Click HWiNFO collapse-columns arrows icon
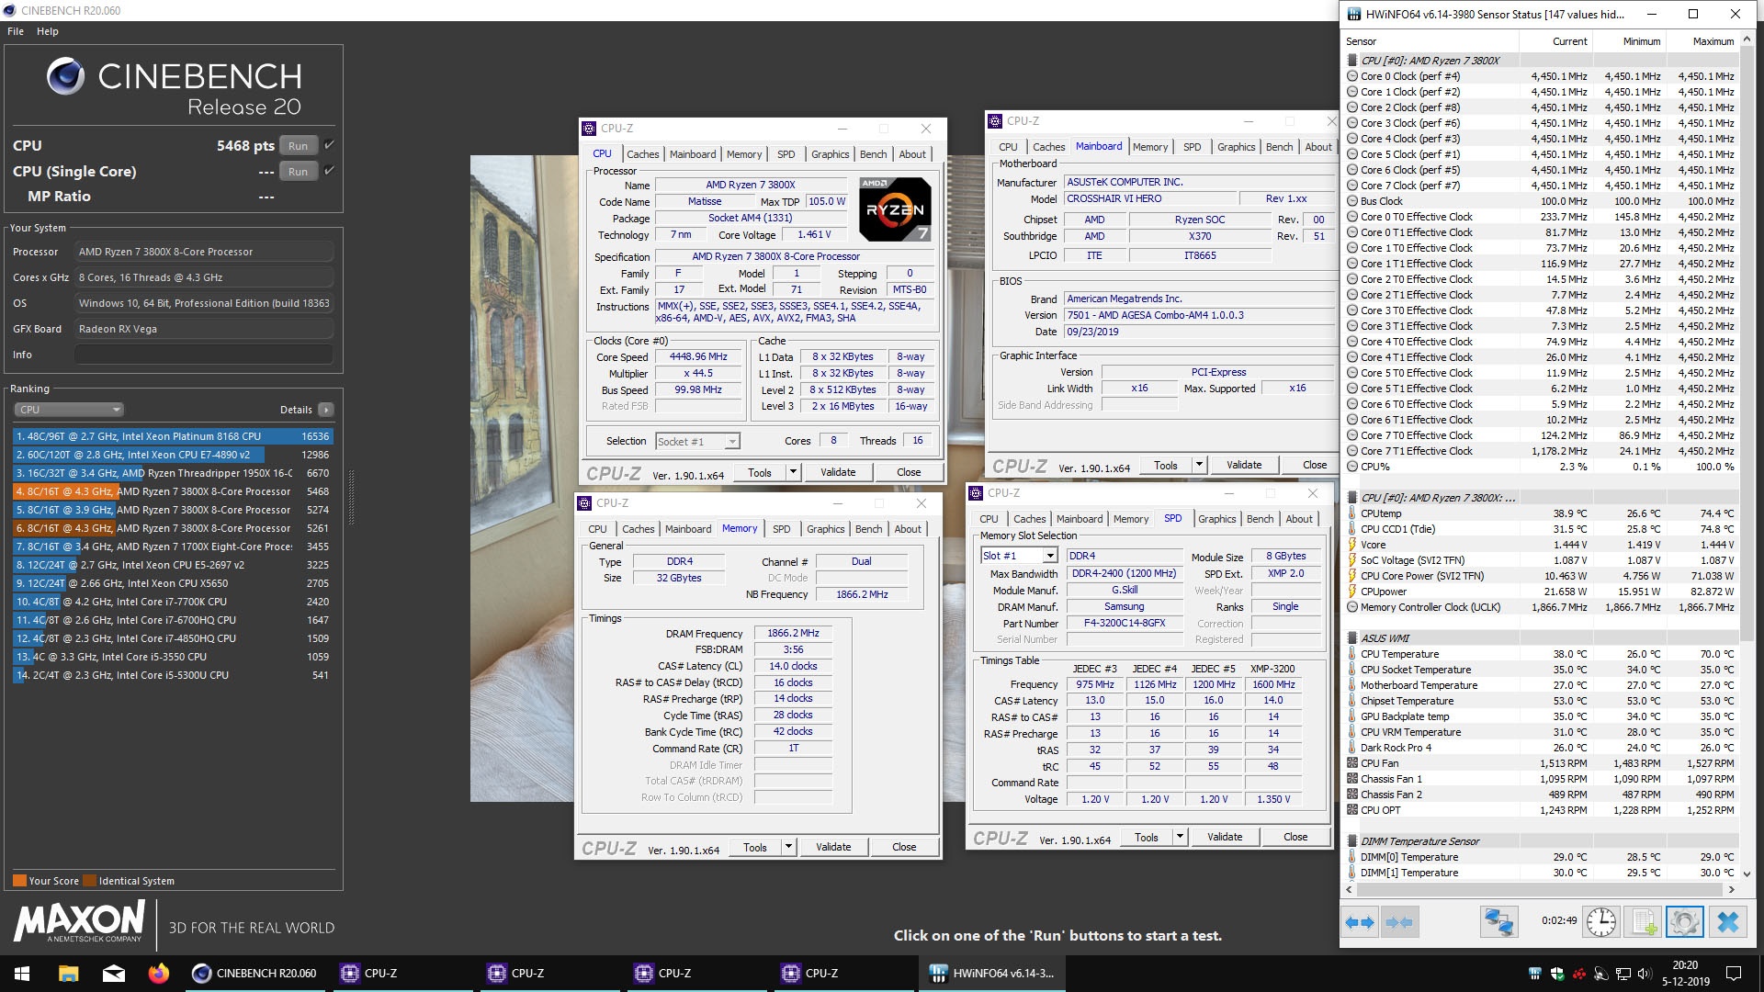Viewport: 1764px width, 992px height. (1398, 921)
